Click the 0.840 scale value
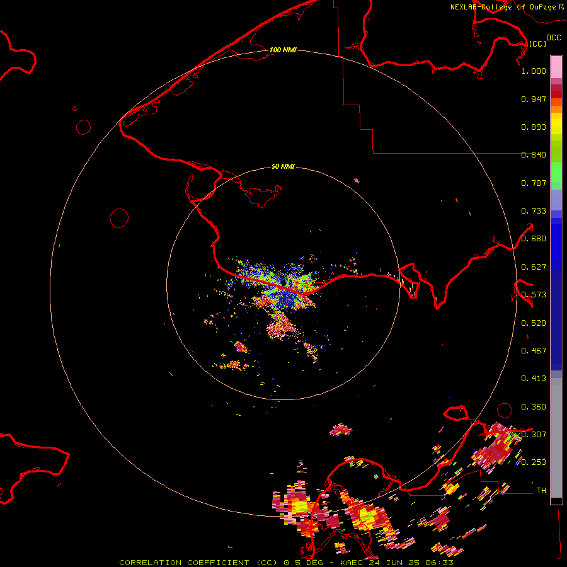Image resolution: width=567 pixels, height=567 pixels. point(534,155)
